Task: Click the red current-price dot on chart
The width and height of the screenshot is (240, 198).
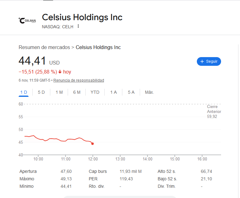Action: 93,144
